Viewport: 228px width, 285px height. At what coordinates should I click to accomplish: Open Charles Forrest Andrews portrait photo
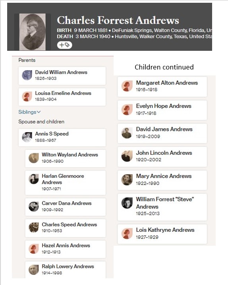pyautogui.click(x=33, y=32)
